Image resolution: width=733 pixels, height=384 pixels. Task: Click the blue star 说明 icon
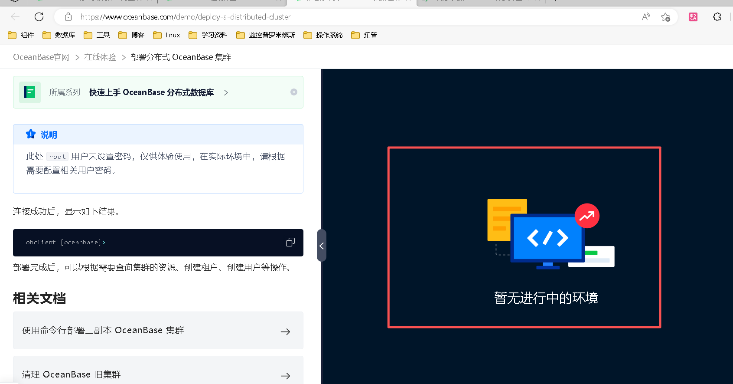tap(30, 134)
